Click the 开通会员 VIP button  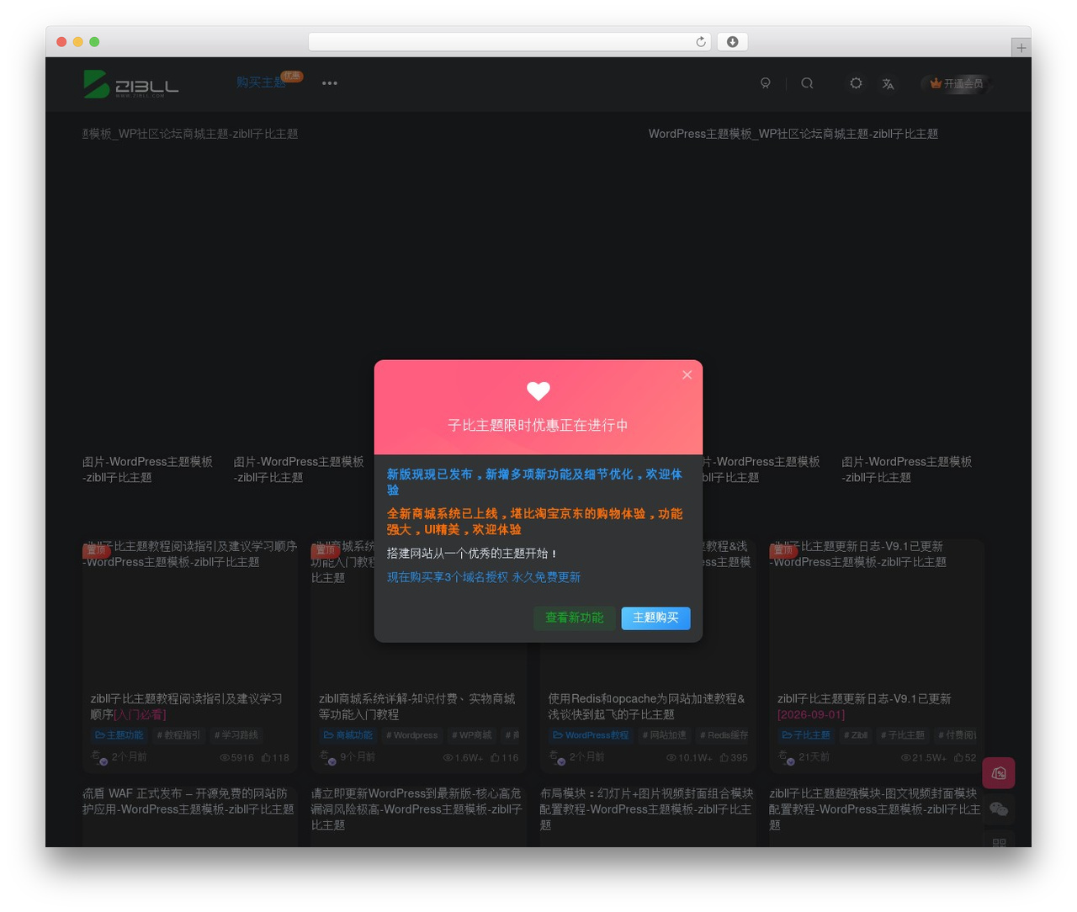coord(957,84)
